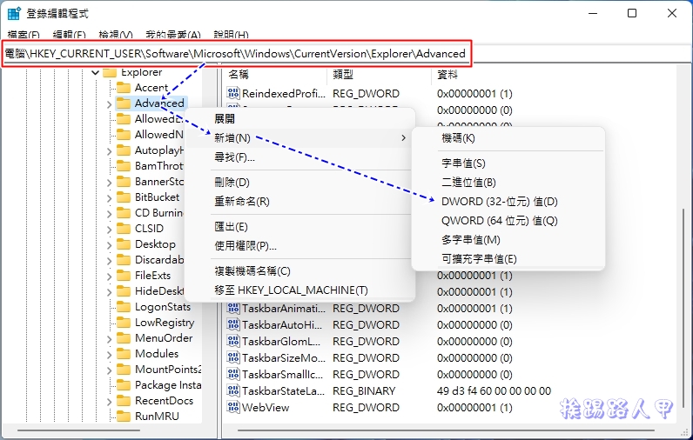The width and height of the screenshot is (693, 440).
Task: Select 機碼(K) in the submenu
Action: [x=508, y=138]
